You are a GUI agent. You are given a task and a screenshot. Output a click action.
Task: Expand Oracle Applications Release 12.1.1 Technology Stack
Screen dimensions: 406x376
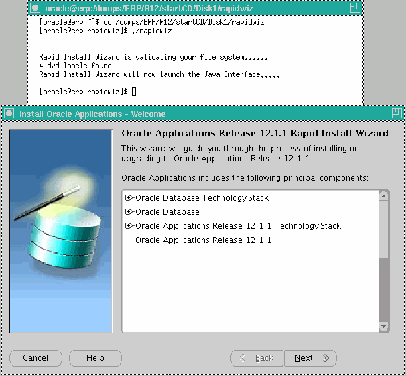[128, 225]
